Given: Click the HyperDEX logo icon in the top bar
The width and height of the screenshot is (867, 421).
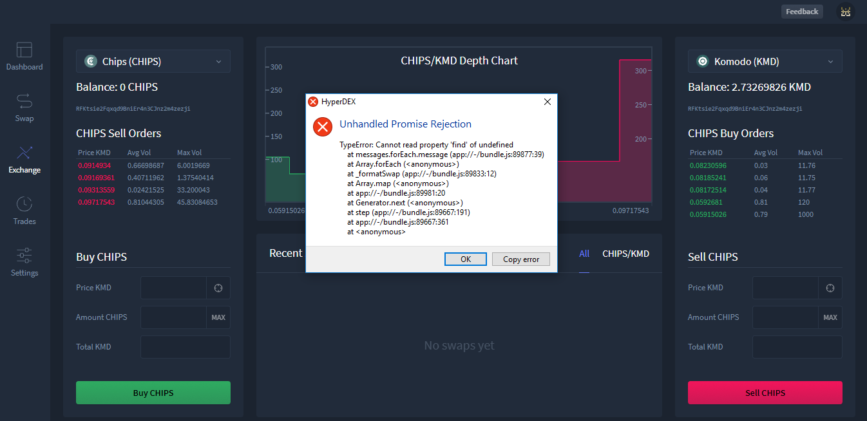Looking at the screenshot, I should tap(845, 11).
